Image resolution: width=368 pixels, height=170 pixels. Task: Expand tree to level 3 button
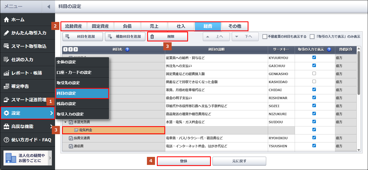(75, 49)
